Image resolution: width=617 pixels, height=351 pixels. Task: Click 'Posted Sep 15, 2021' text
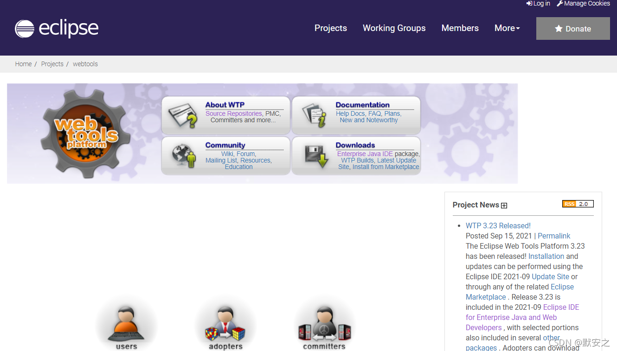pyautogui.click(x=499, y=236)
